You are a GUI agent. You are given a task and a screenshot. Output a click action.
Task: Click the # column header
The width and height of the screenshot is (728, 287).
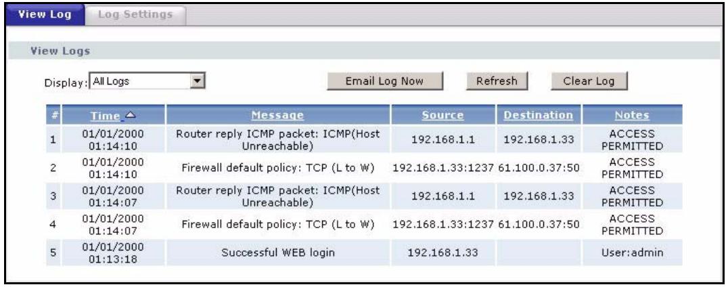53,115
